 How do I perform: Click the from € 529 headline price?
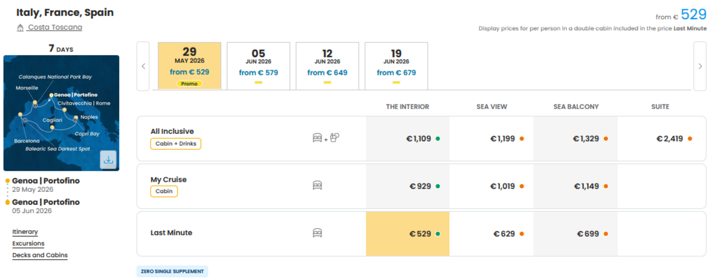(x=681, y=15)
